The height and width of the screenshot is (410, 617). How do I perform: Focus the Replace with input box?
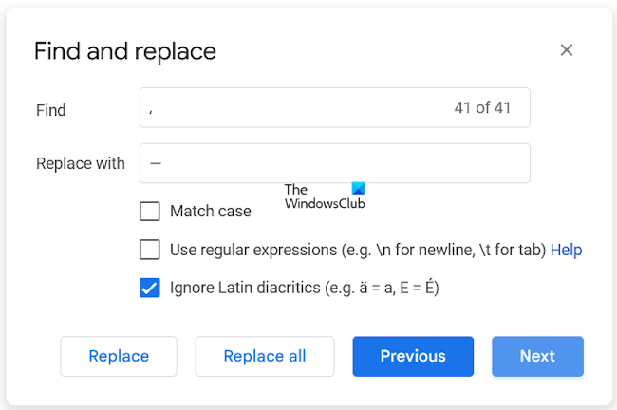tap(334, 163)
